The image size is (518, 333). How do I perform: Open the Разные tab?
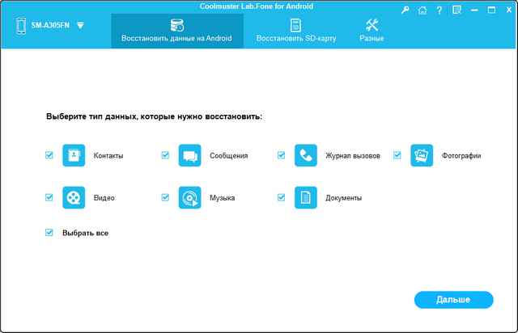point(372,30)
